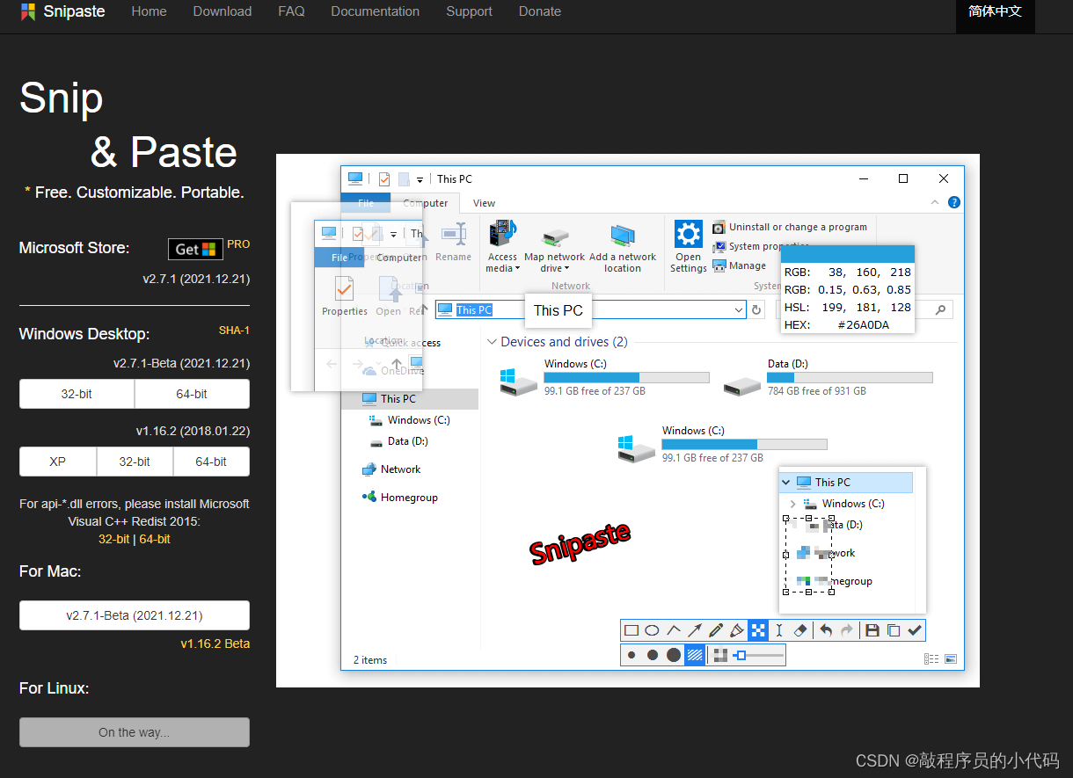1073x778 pixels.
Task: Select the Ellipse drawing tool
Action: [x=651, y=629]
